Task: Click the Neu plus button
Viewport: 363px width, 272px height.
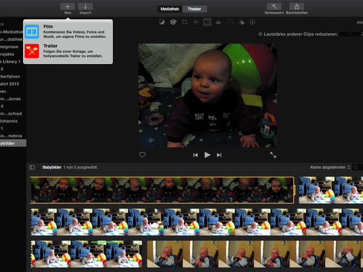Action: tap(67, 7)
